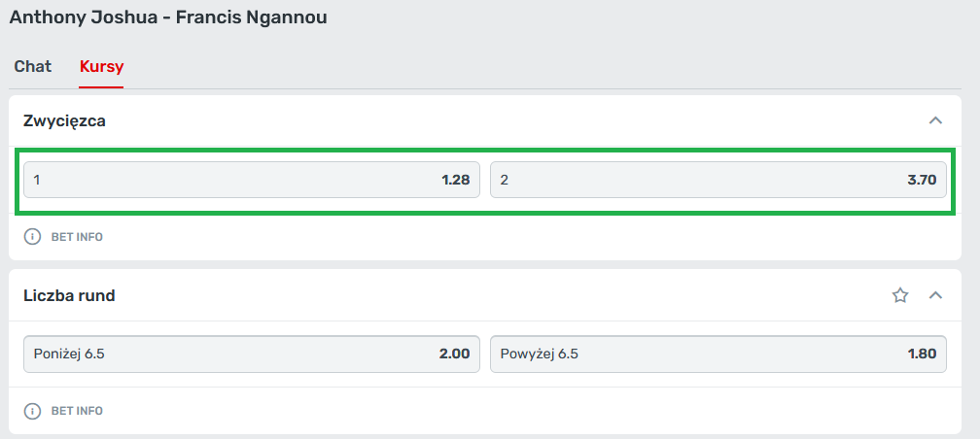Screen dimensions: 980x439
Task: Click the Anthony Joshua - Francis Ngannou title
Action: tap(168, 18)
